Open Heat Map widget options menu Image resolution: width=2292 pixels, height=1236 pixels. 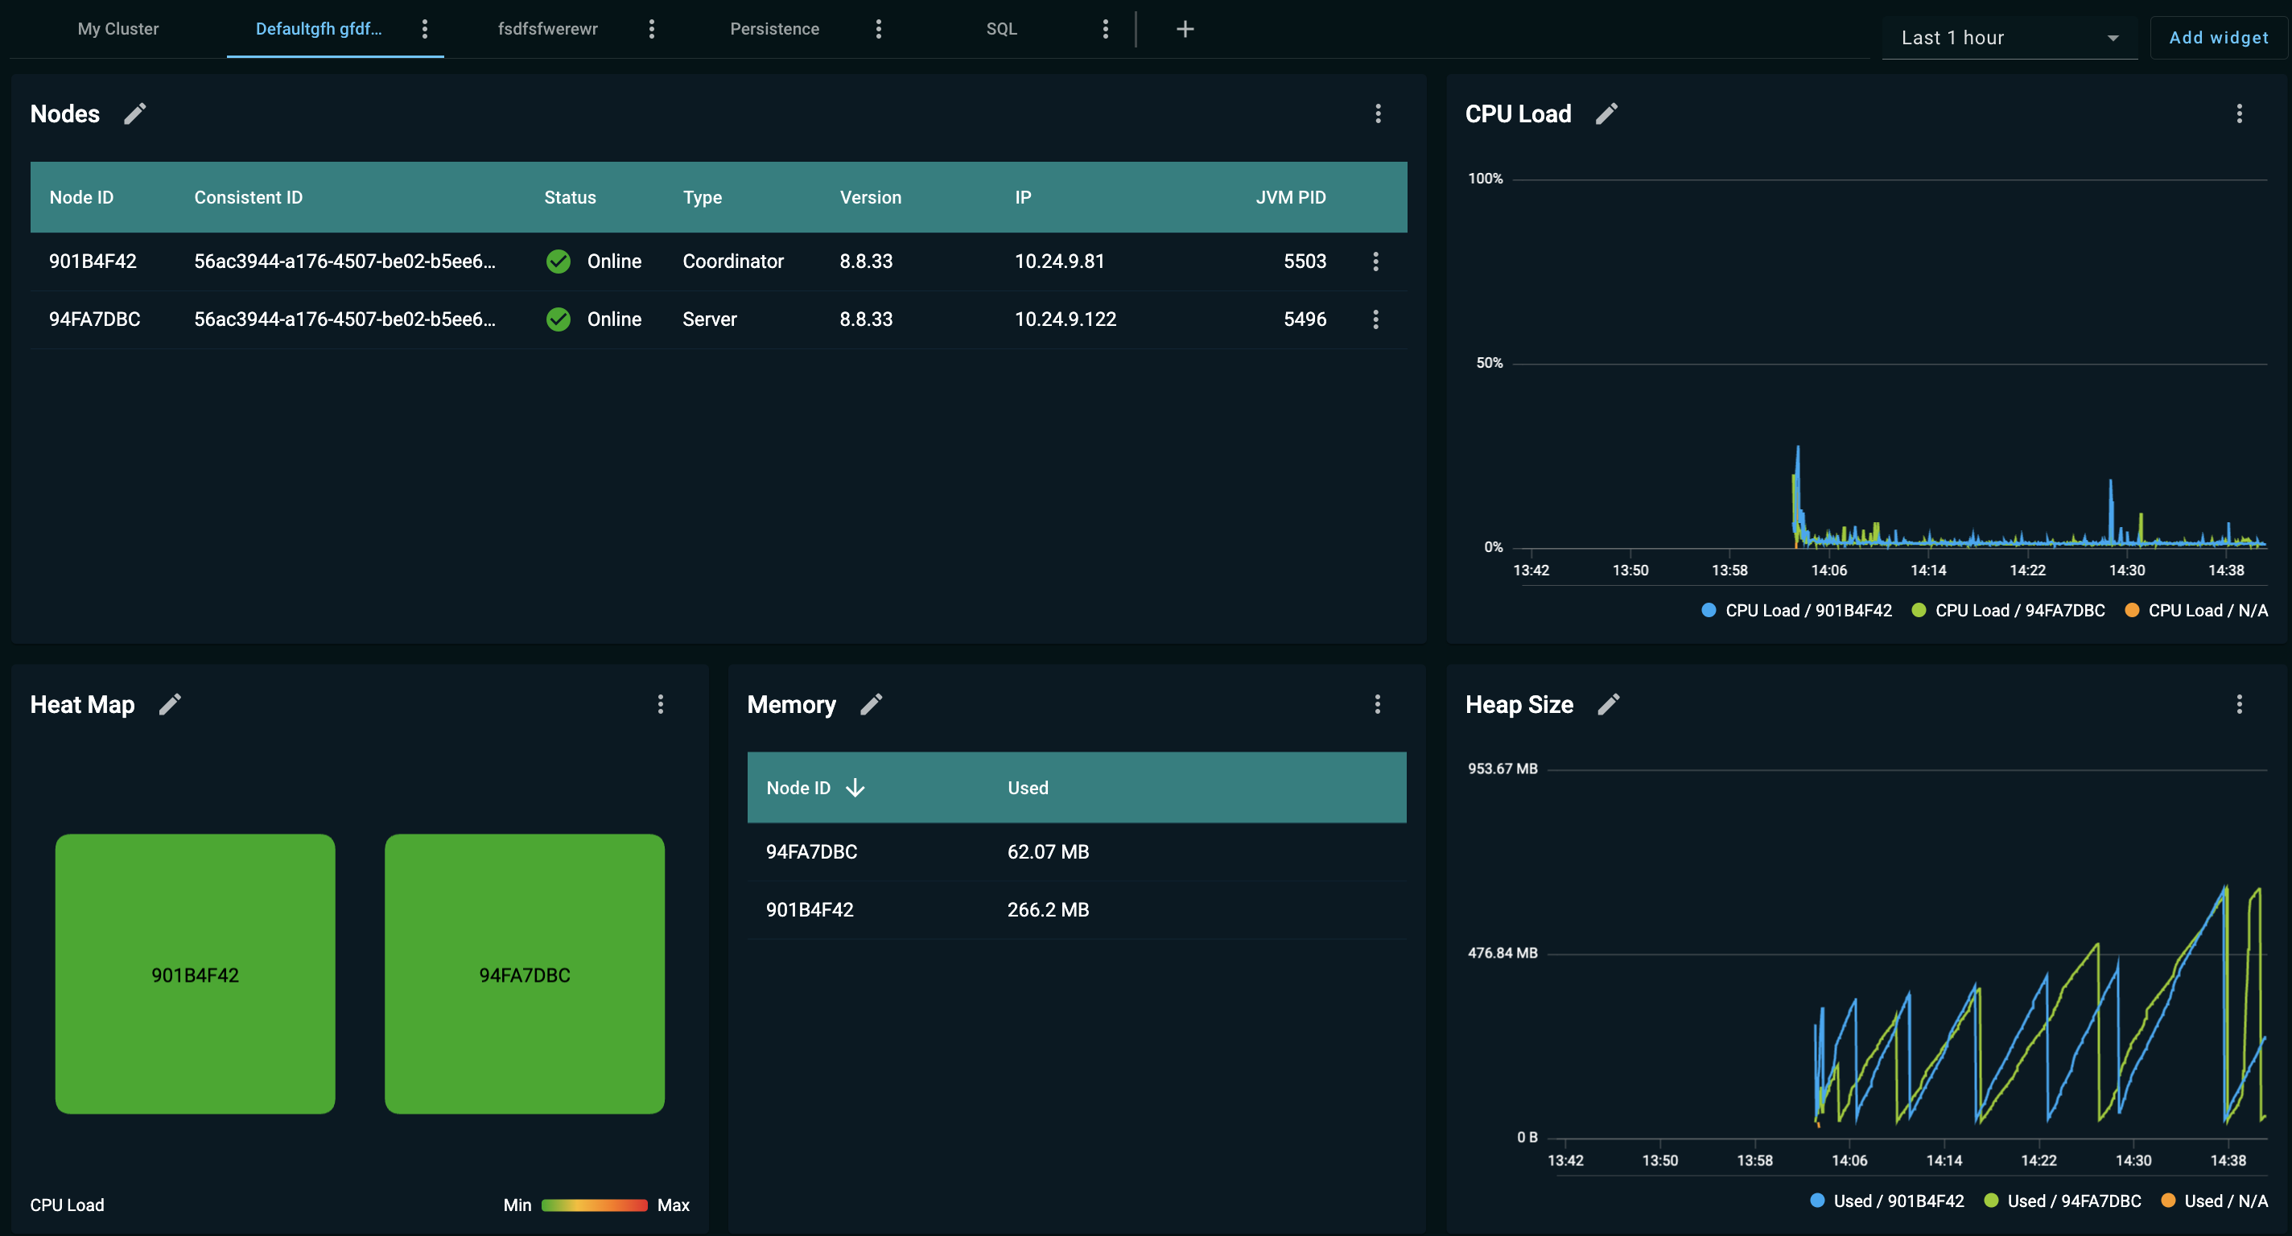click(660, 705)
